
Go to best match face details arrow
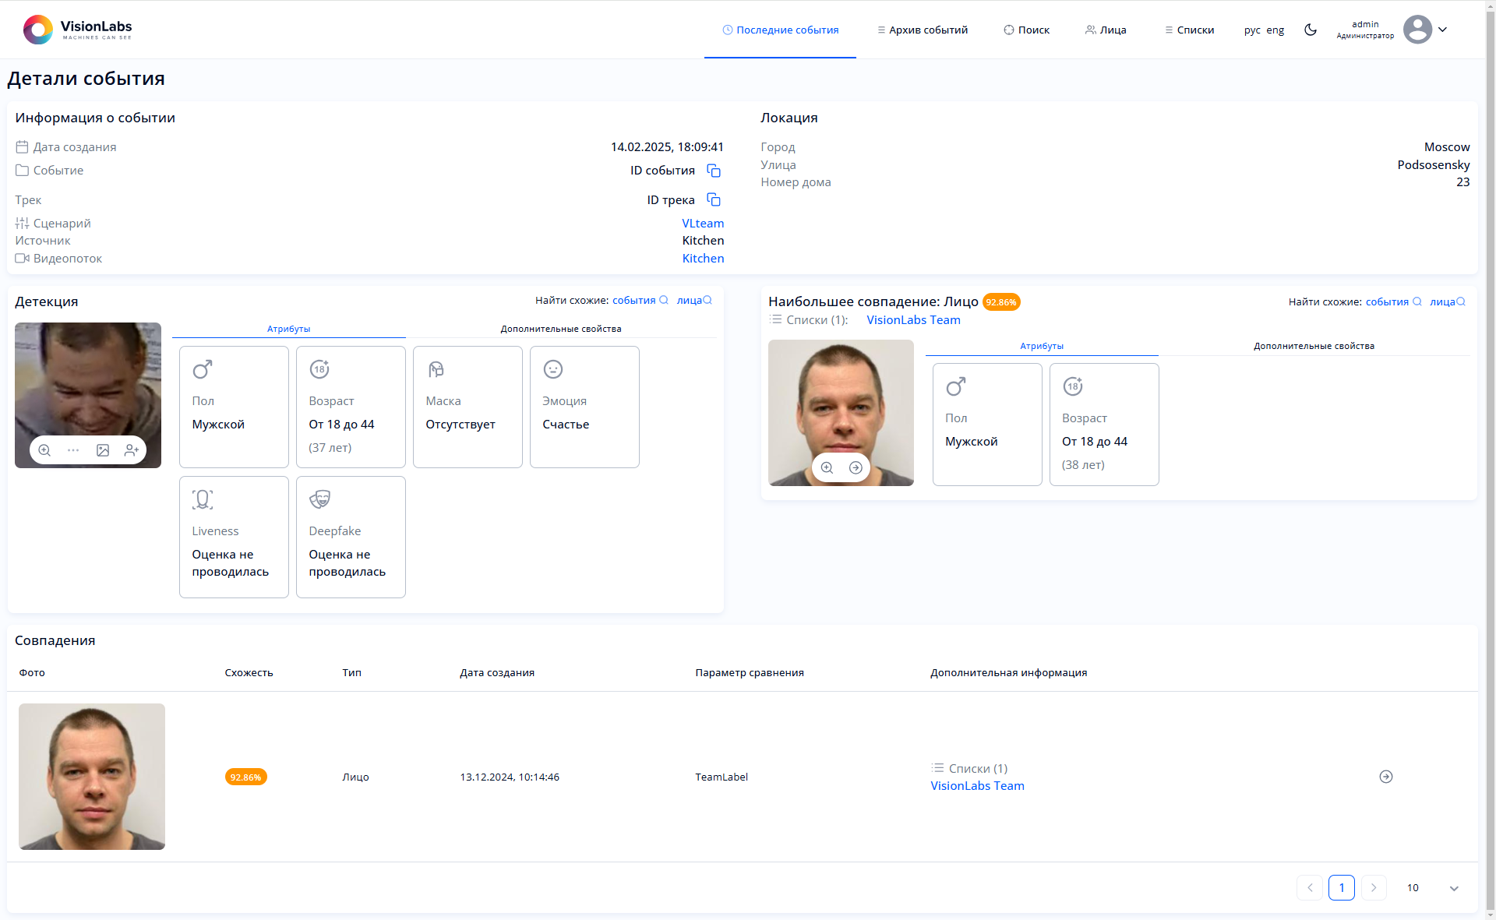click(856, 467)
